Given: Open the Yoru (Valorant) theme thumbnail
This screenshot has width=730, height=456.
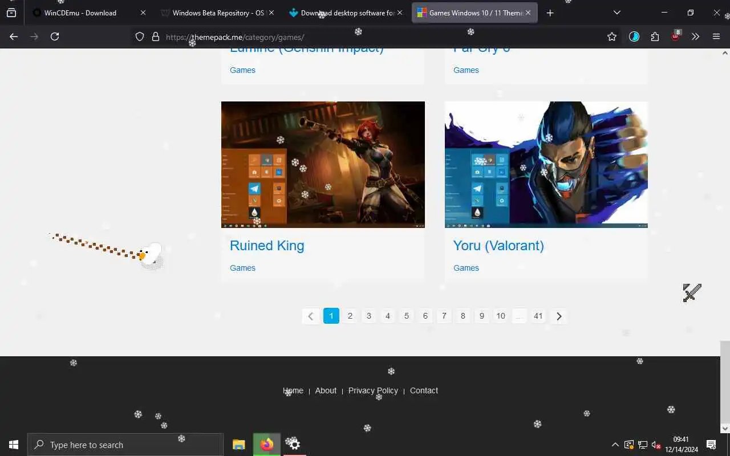Looking at the screenshot, I should click(546, 165).
